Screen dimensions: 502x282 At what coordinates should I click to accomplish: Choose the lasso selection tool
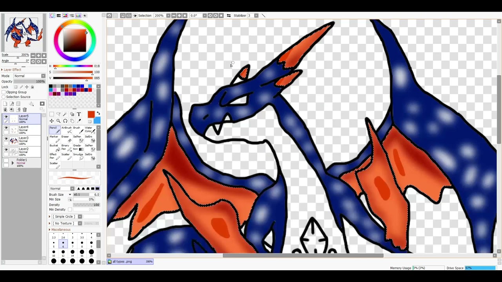pyautogui.click(x=58, y=114)
